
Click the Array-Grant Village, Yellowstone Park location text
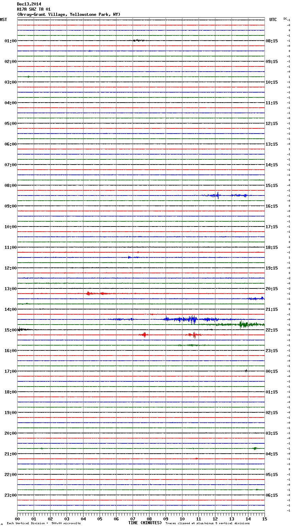[x=69, y=14]
